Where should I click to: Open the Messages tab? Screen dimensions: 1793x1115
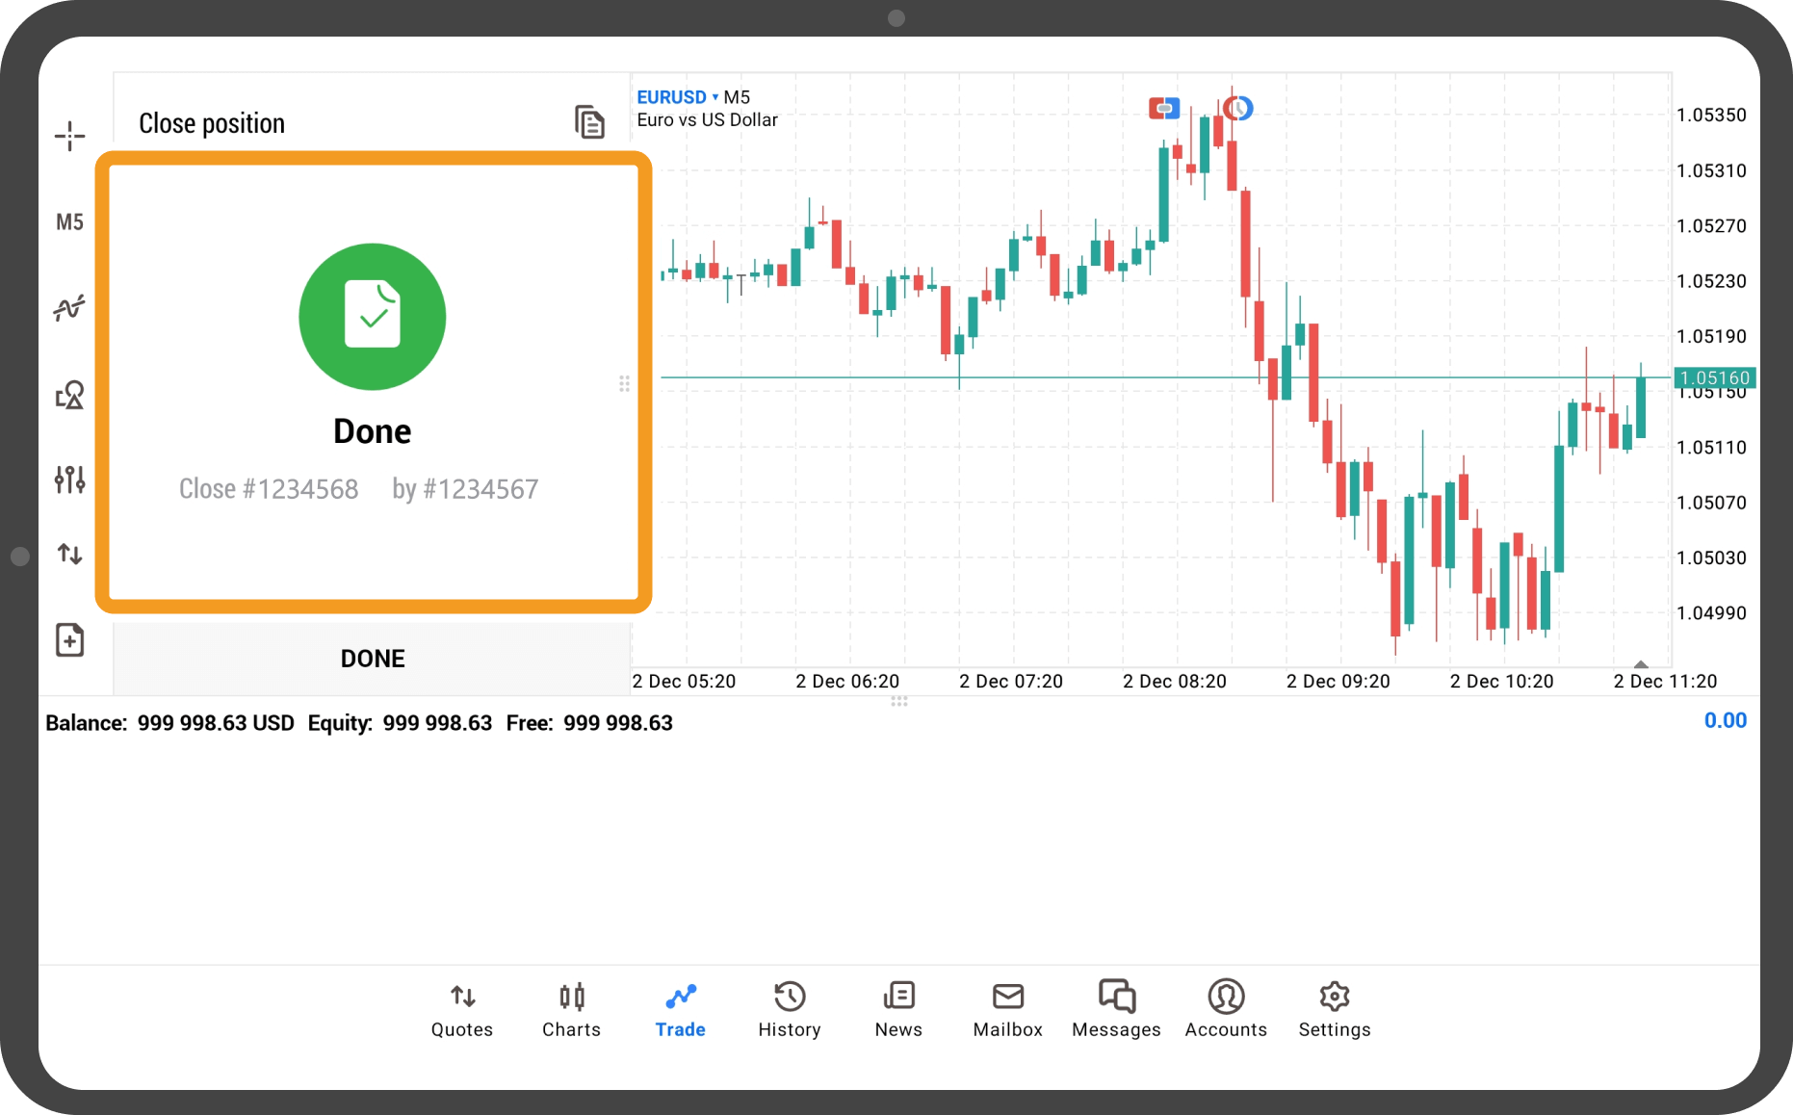pos(1116,1009)
